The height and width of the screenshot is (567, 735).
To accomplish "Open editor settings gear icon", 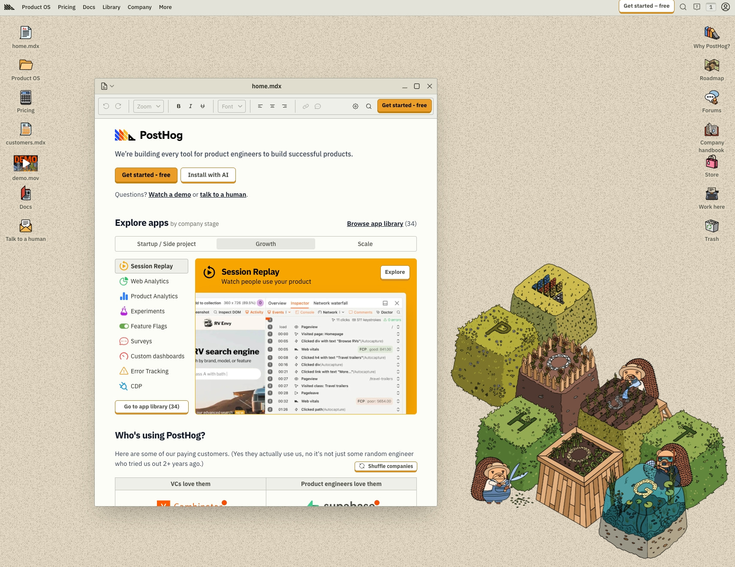I will pos(355,106).
